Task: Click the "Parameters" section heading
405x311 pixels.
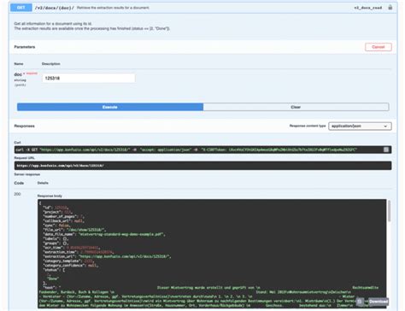Action: tap(25, 47)
